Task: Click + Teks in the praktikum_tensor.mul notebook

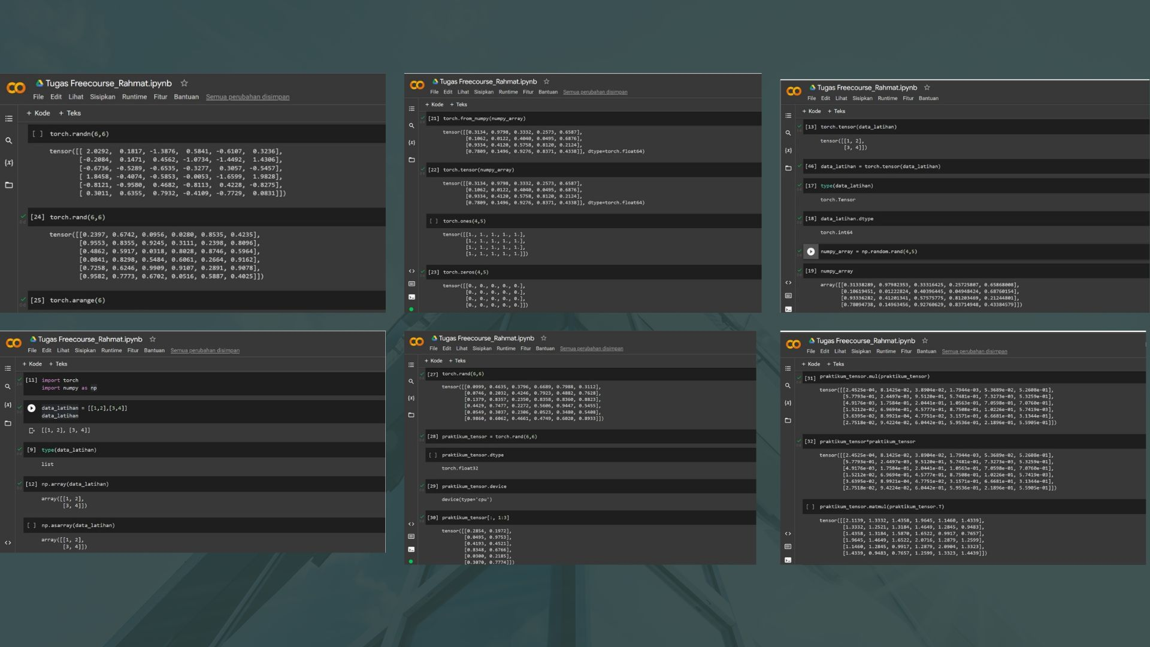Action: (835, 364)
